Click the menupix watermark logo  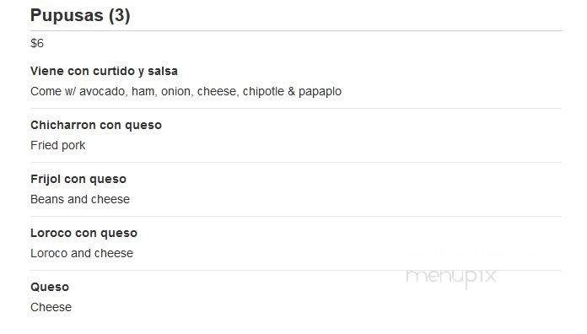click(x=451, y=277)
